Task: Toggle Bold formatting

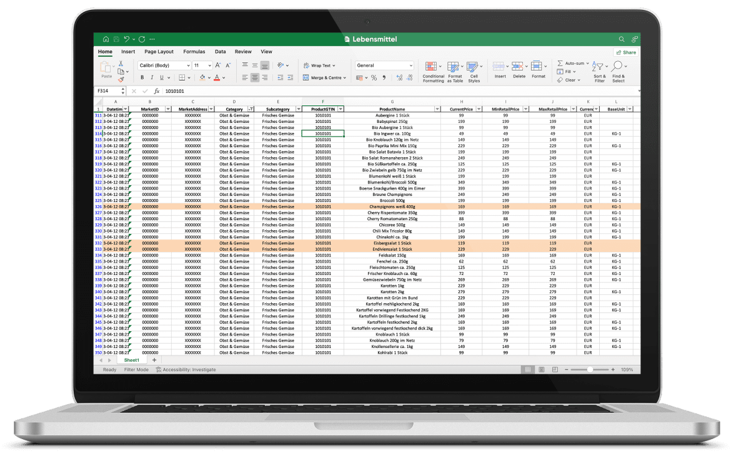Action: point(142,78)
